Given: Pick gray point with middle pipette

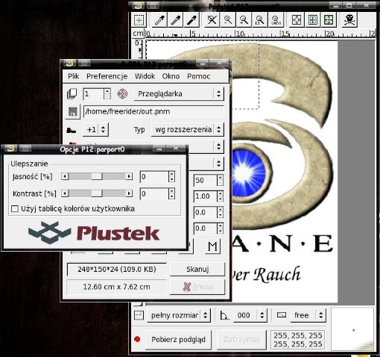Looking at the screenshot, I should tap(176, 20).
